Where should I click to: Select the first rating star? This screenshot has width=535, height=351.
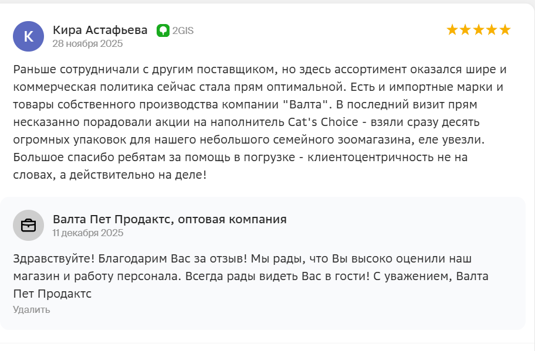coord(452,30)
